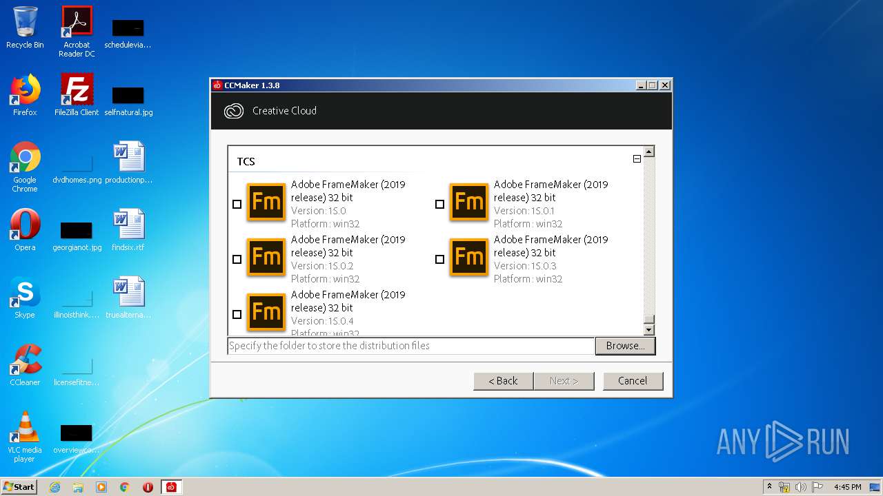The image size is (883, 496).
Task: Open Chrome from taskbar
Action: point(125,487)
